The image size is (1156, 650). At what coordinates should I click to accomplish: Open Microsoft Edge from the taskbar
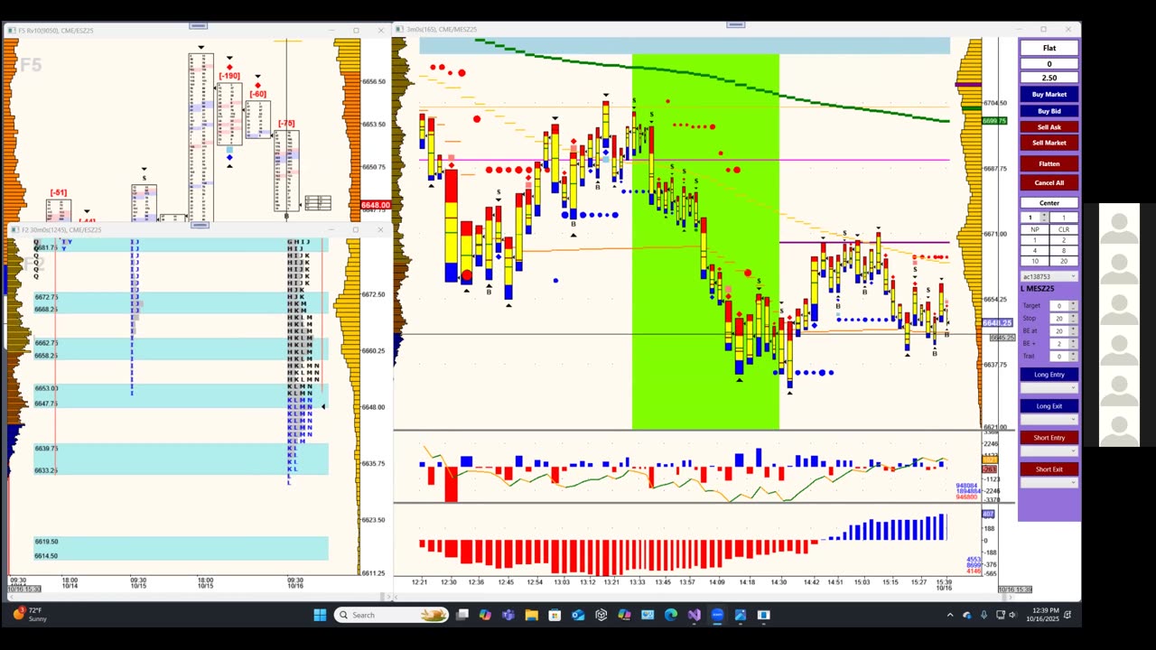[x=671, y=615]
